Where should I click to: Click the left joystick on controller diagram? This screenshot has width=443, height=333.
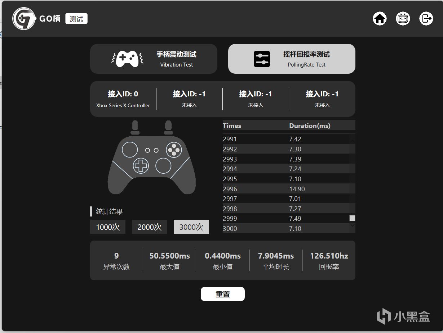[x=130, y=150]
